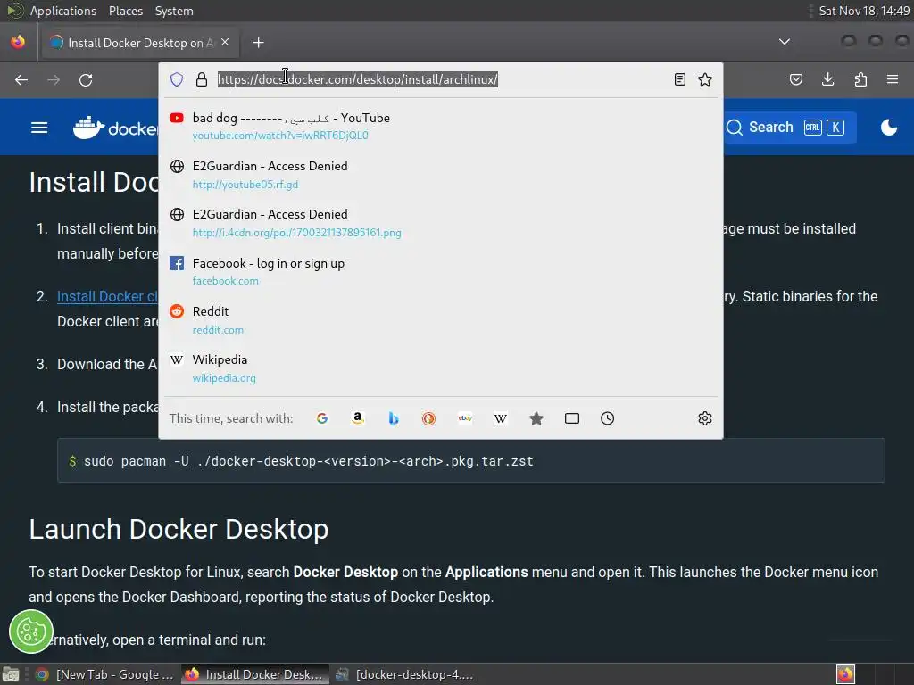This screenshot has width=914, height=685.
Task: Open the System menu
Action: click(x=174, y=11)
